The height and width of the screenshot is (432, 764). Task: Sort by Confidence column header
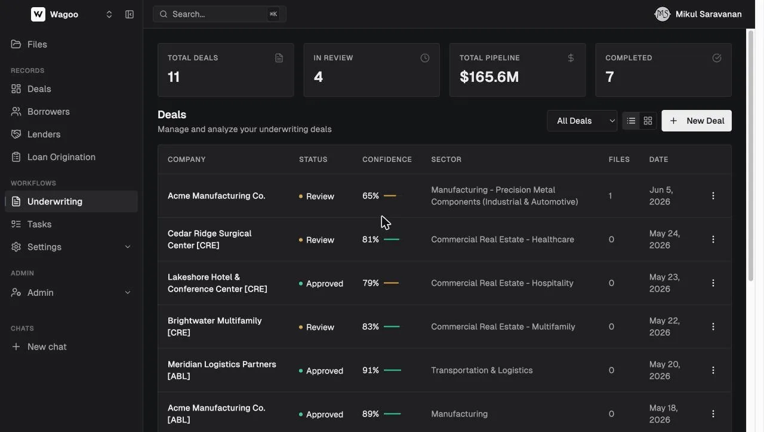click(x=387, y=160)
